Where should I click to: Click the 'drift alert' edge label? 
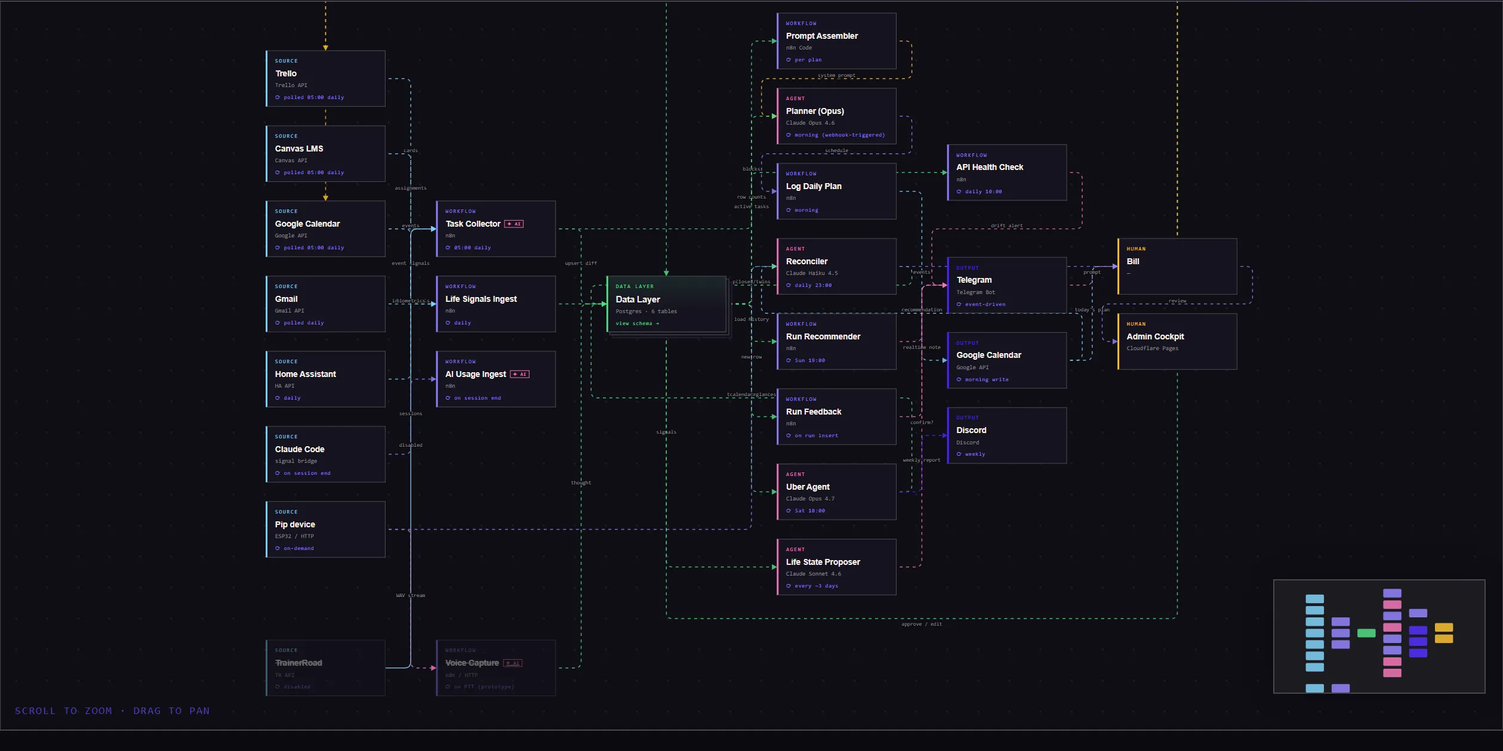click(1006, 225)
